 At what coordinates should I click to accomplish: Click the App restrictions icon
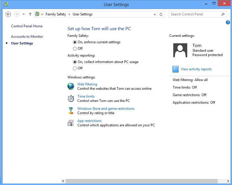coord(71,123)
